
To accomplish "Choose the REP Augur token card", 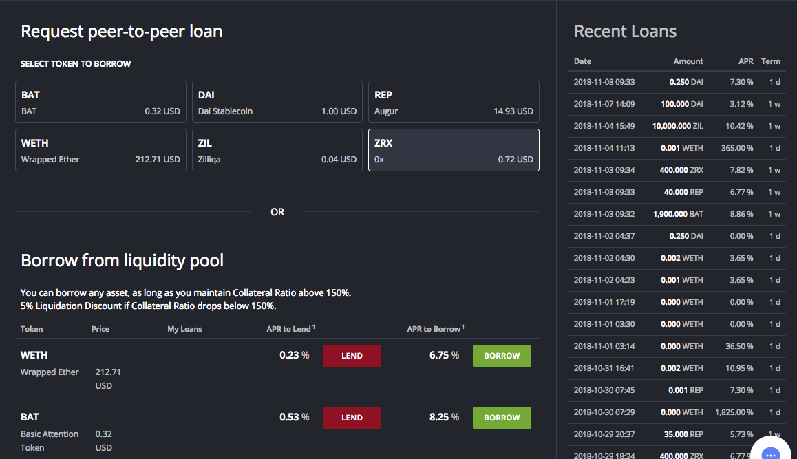I will click(x=454, y=102).
